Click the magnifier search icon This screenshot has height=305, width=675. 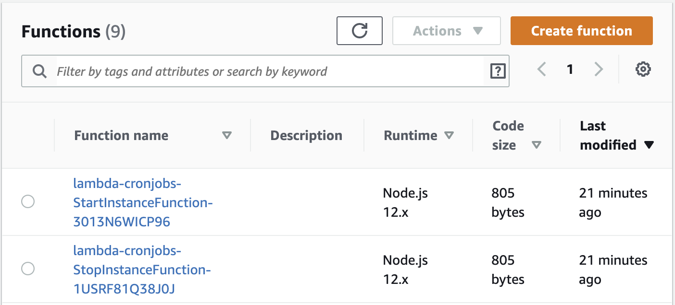[x=39, y=72]
